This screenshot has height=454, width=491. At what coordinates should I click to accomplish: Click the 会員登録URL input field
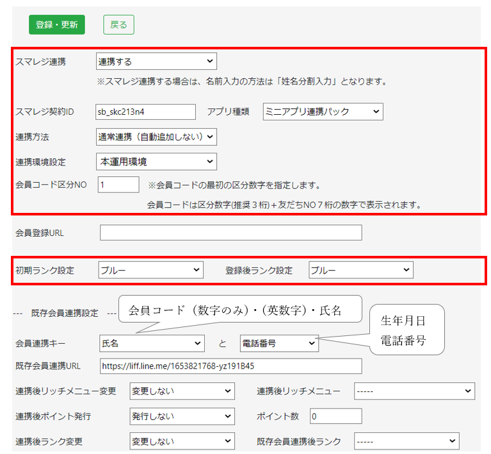[231, 233]
